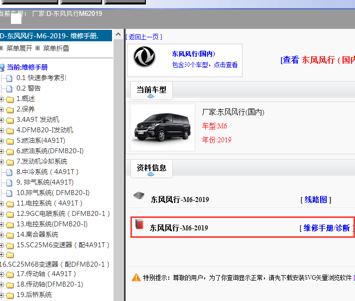Click folder icon for 1.概述
This screenshot has height=301, width=355.
click(10, 100)
